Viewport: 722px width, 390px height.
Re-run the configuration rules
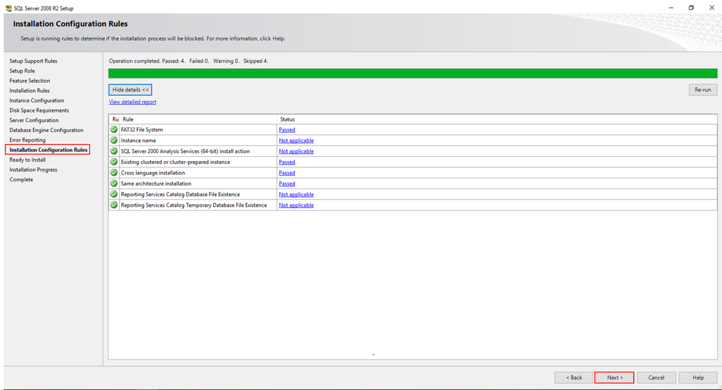703,90
